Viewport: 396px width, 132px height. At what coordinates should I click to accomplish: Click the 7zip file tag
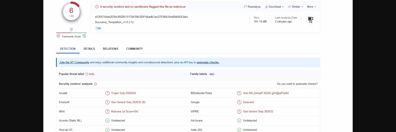point(98,28)
